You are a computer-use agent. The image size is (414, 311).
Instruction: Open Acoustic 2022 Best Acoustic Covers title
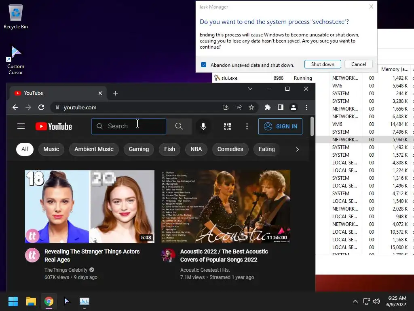(224, 256)
